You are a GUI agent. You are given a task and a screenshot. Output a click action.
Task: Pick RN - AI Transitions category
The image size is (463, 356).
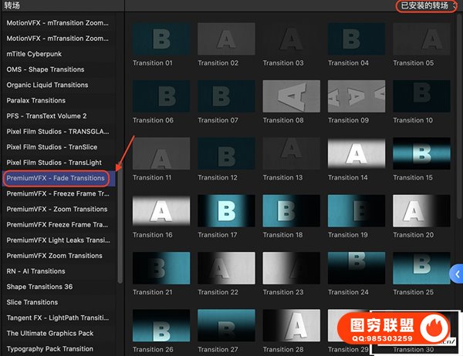click(x=36, y=271)
